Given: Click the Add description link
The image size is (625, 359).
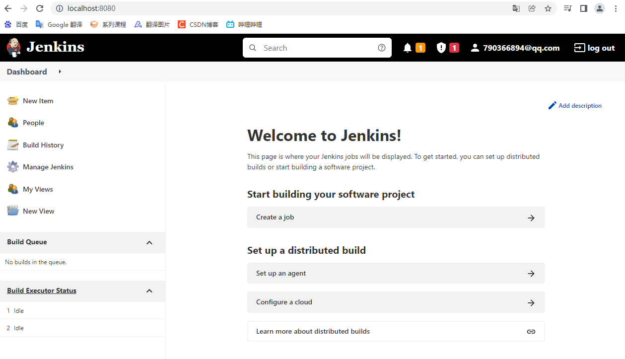Looking at the screenshot, I should click(575, 105).
